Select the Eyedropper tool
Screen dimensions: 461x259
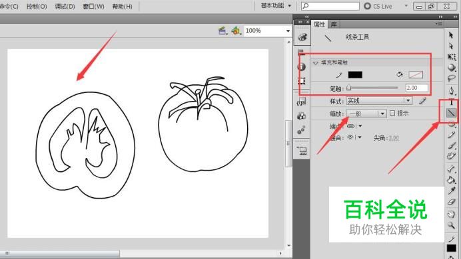(x=451, y=191)
